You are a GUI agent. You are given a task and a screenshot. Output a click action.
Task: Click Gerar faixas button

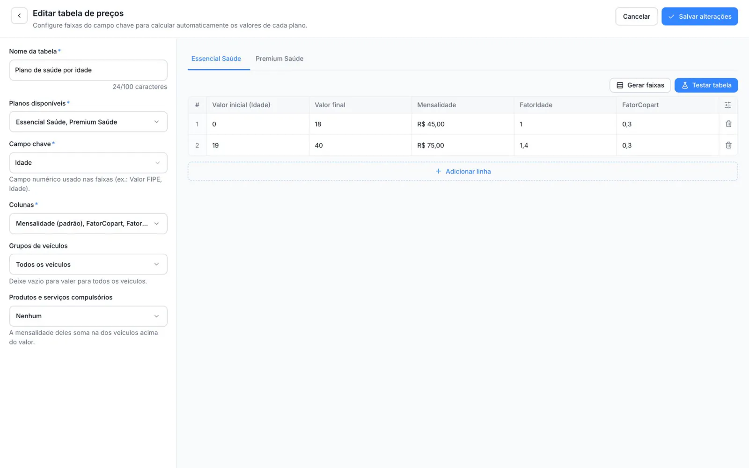(640, 85)
